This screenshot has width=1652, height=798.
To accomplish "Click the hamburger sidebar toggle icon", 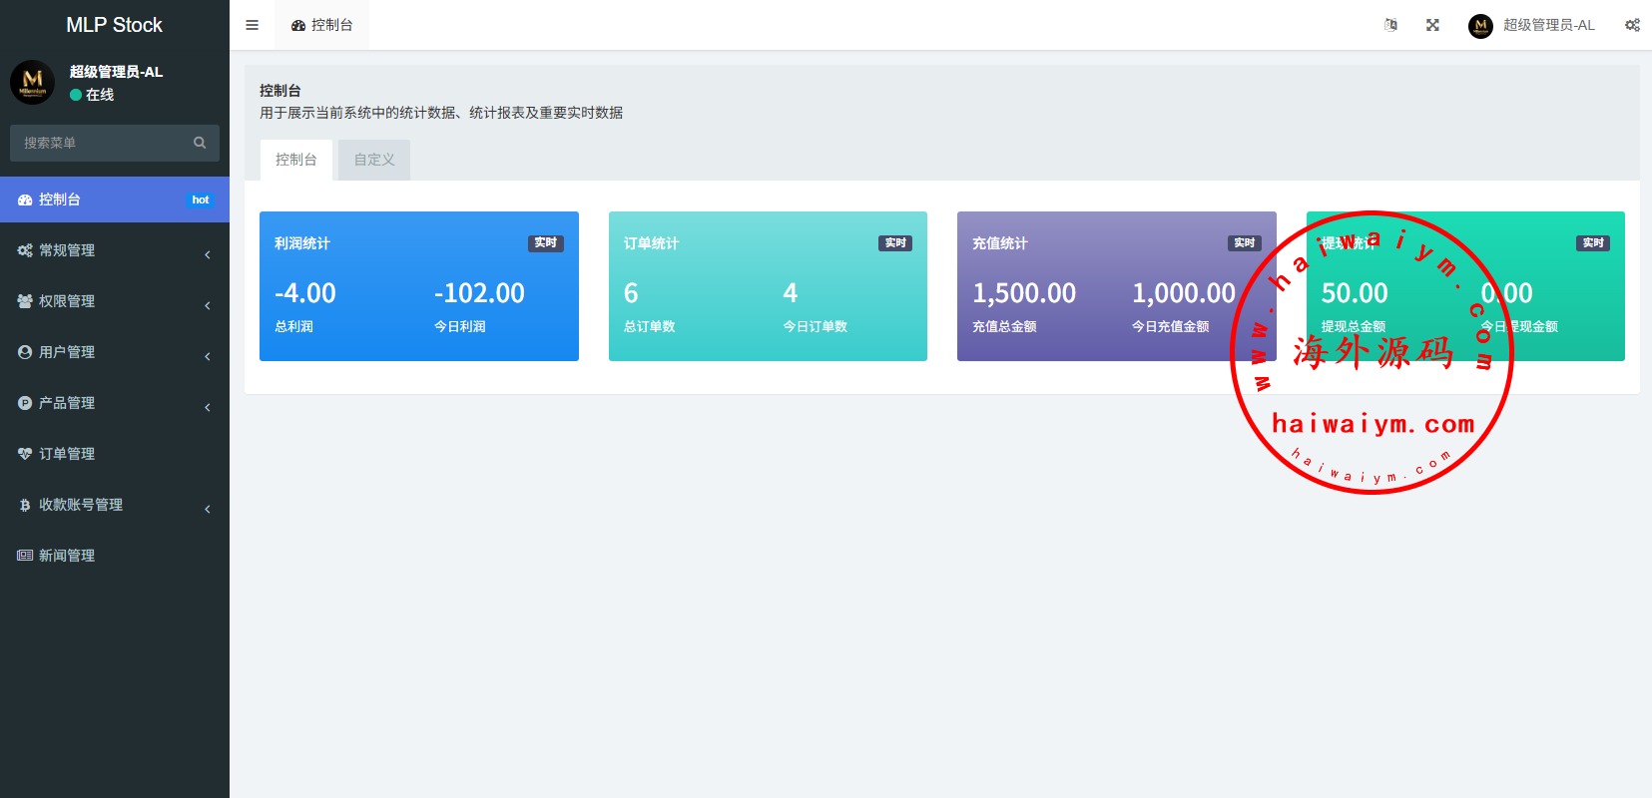I will pos(252,25).
